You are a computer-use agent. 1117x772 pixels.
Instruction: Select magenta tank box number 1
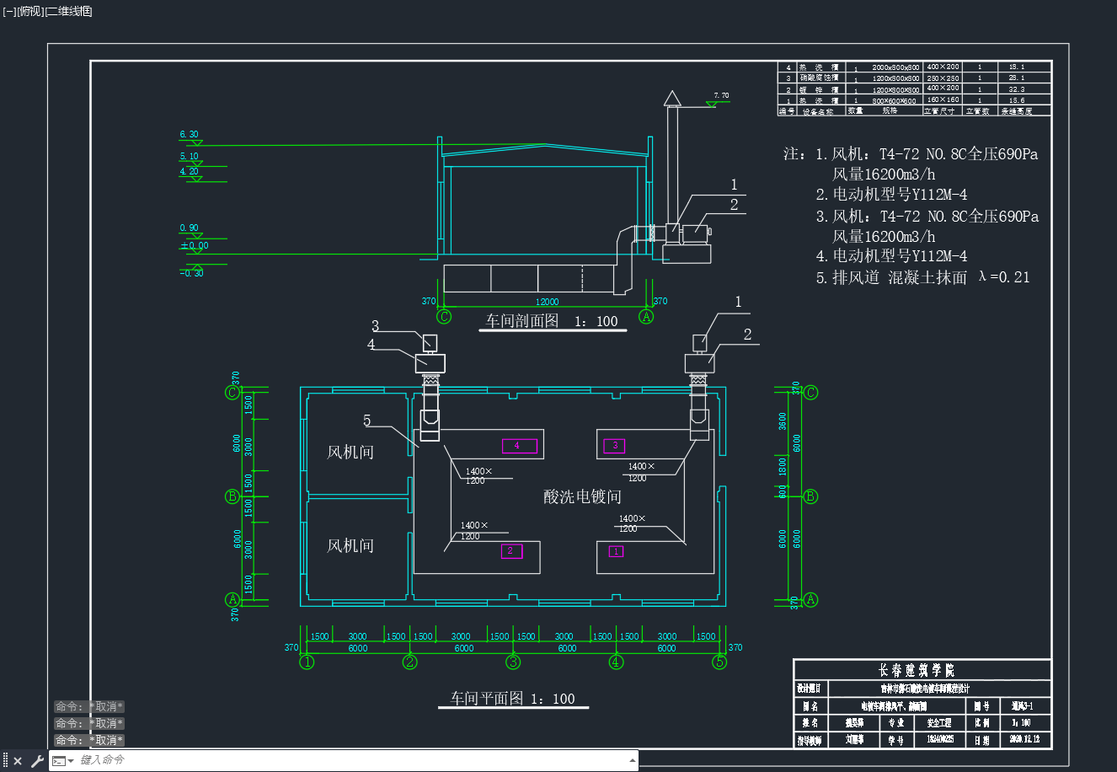616,551
